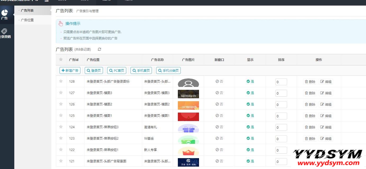
Task: Click the refresh icon beside 广告列表 heading
Action: point(100,49)
